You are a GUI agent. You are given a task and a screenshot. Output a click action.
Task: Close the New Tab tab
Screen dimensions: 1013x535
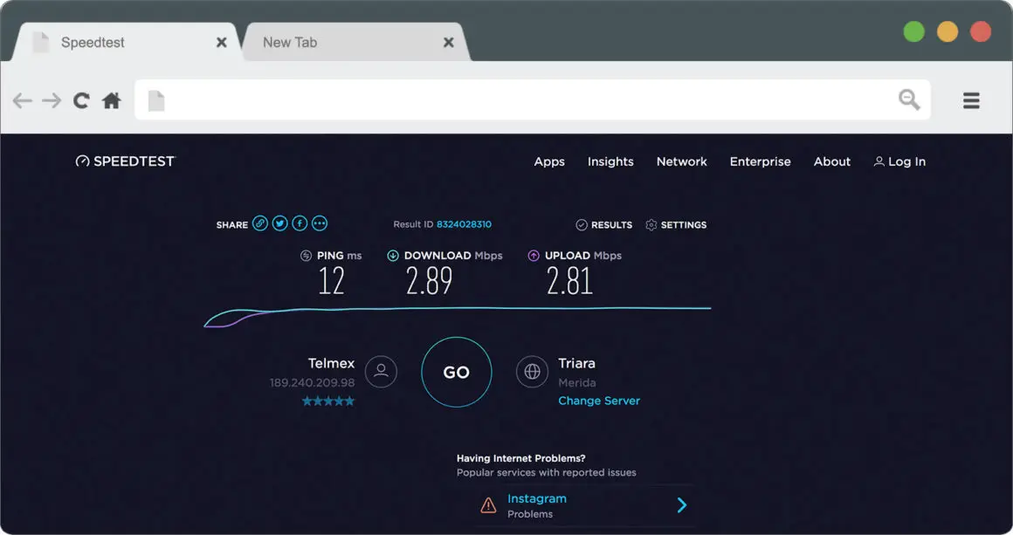448,43
